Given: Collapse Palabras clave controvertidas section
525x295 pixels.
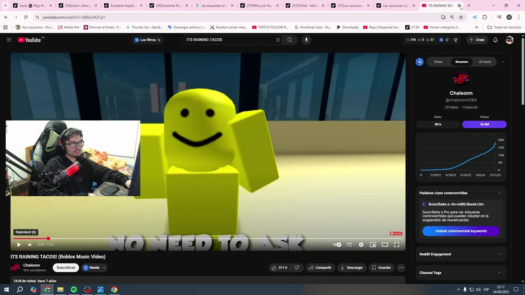Looking at the screenshot, I should click(499, 193).
